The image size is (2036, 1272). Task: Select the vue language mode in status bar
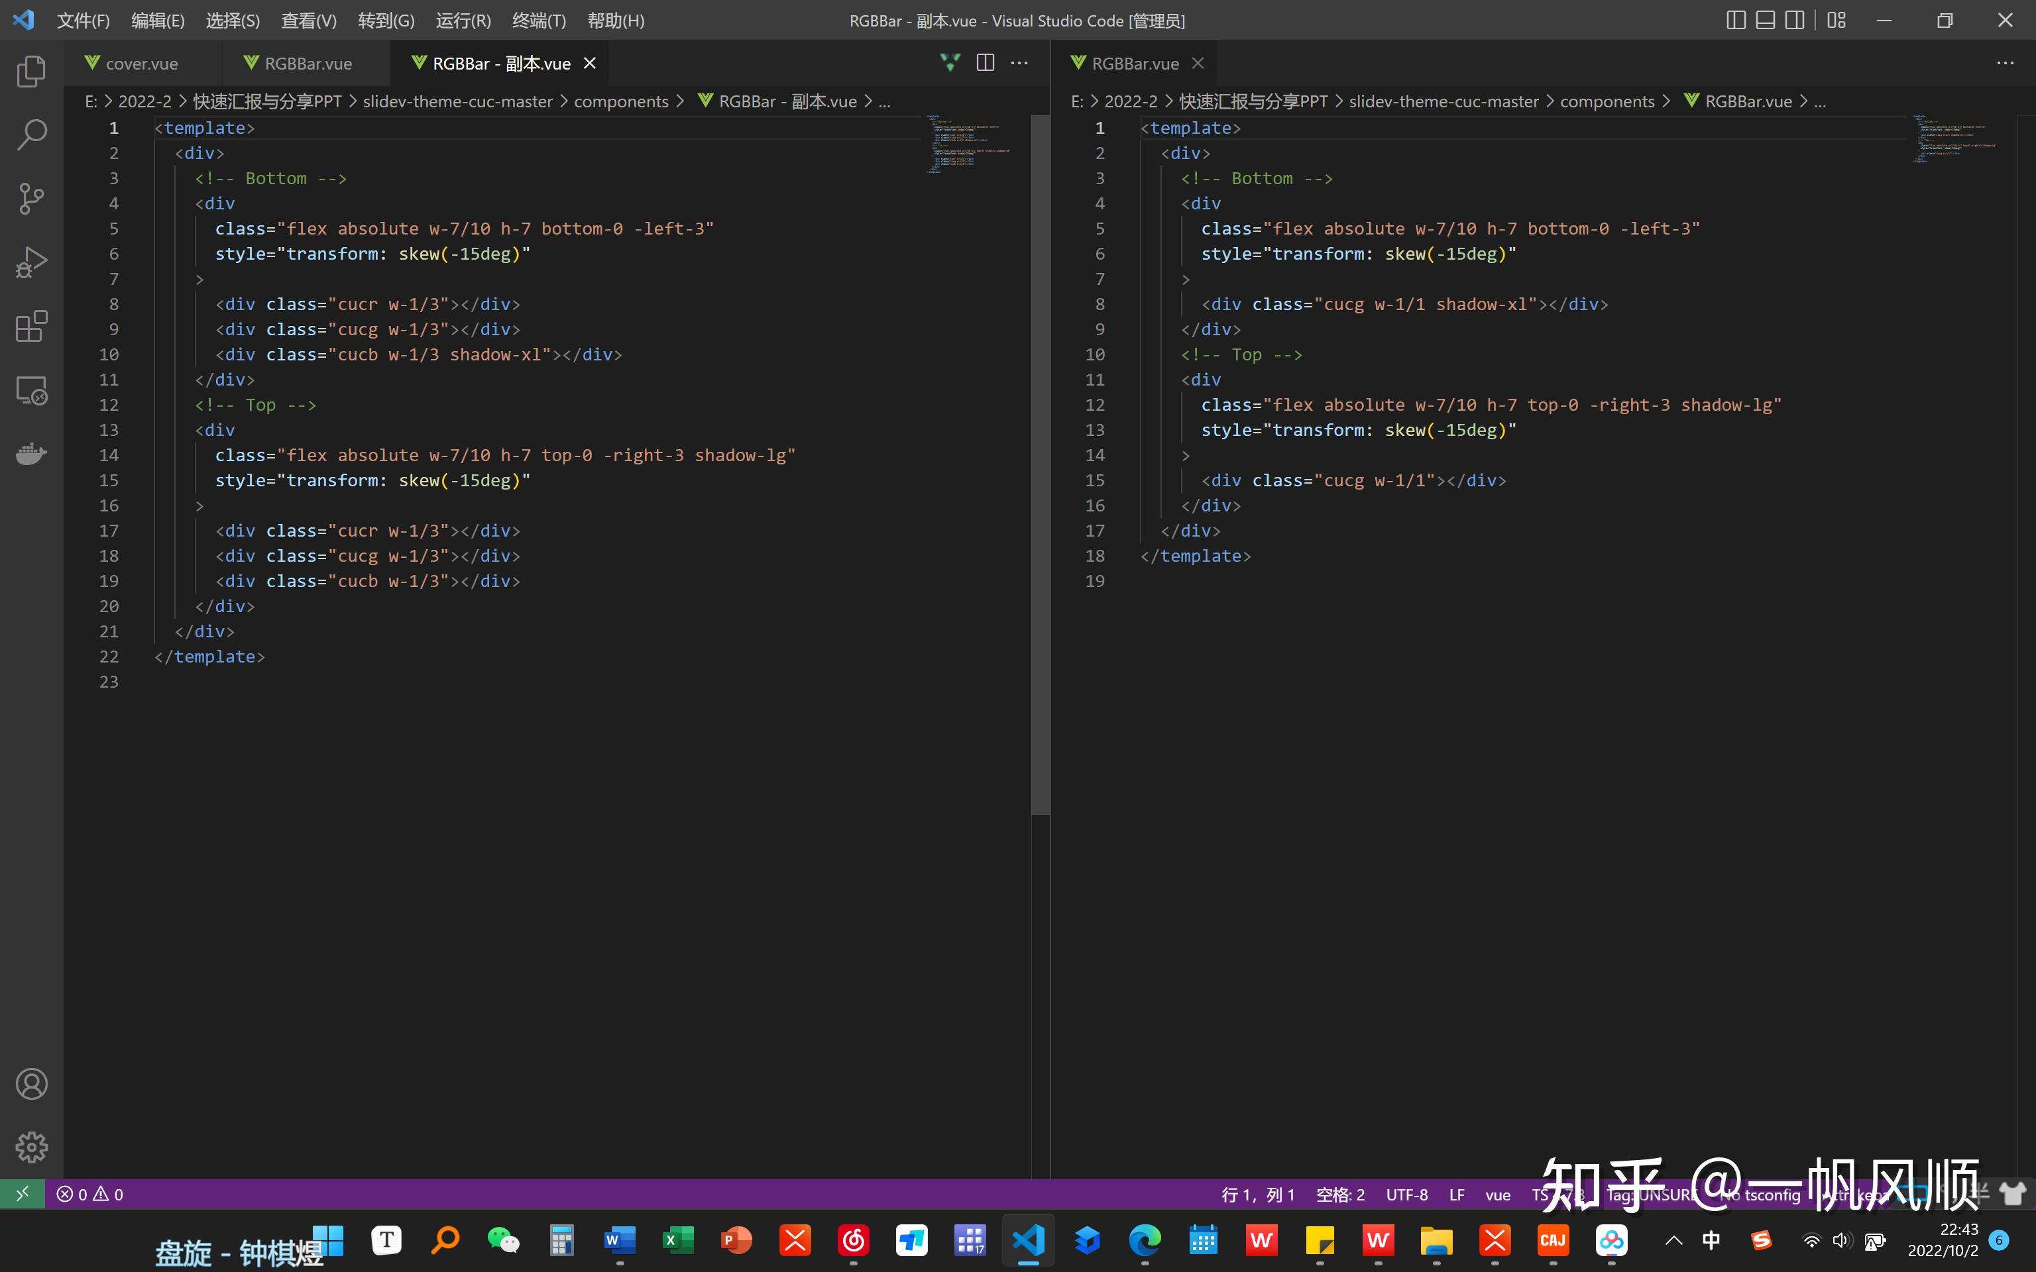pyautogui.click(x=1498, y=1194)
